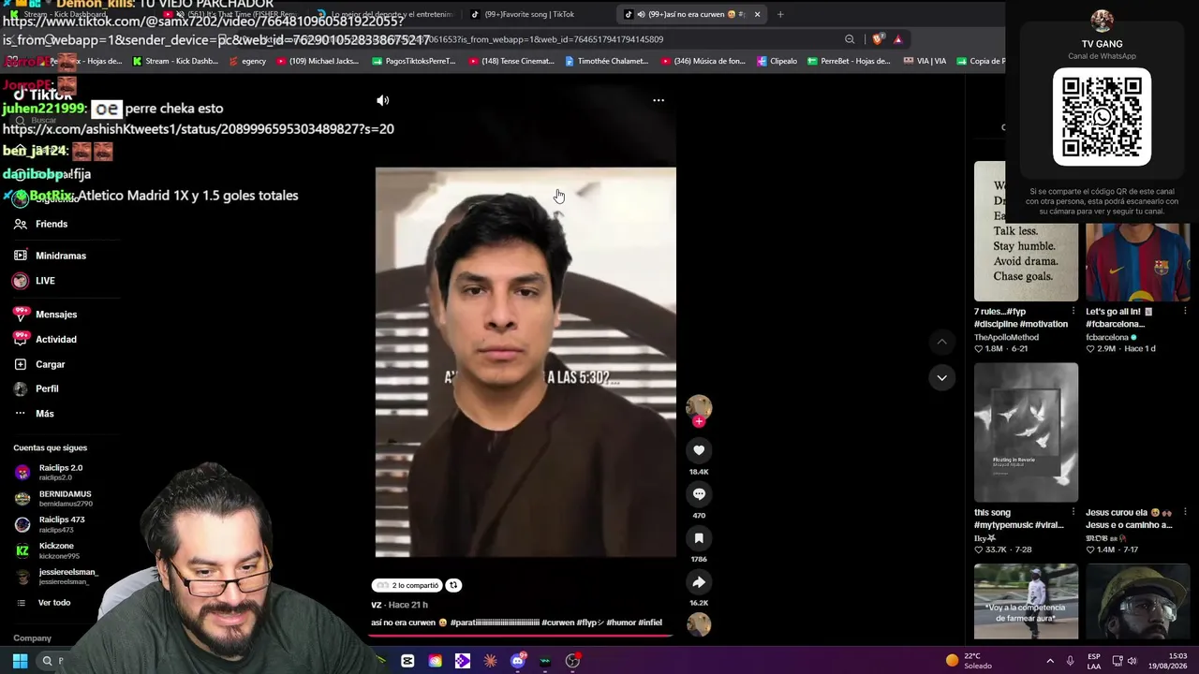Open the fcbarcelona account link
This screenshot has height=674, width=1199.
pyautogui.click(x=1111, y=337)
